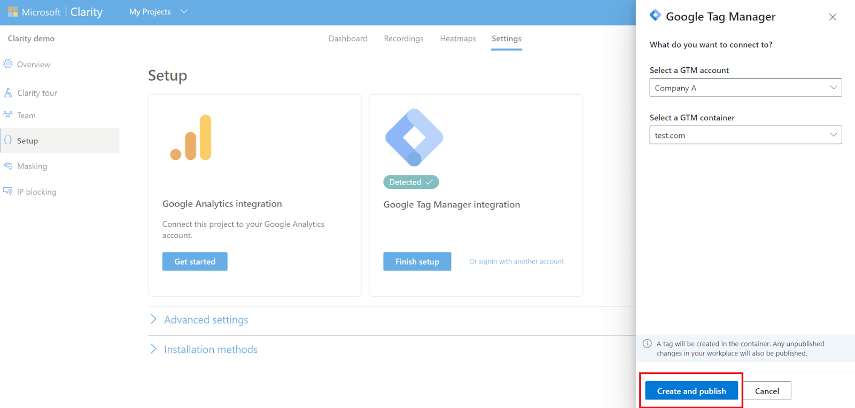Image resolution: width=855 pixels, height=408 pixels.
Task: Click the Team people icon in sidebar
Action: [8, 115]
